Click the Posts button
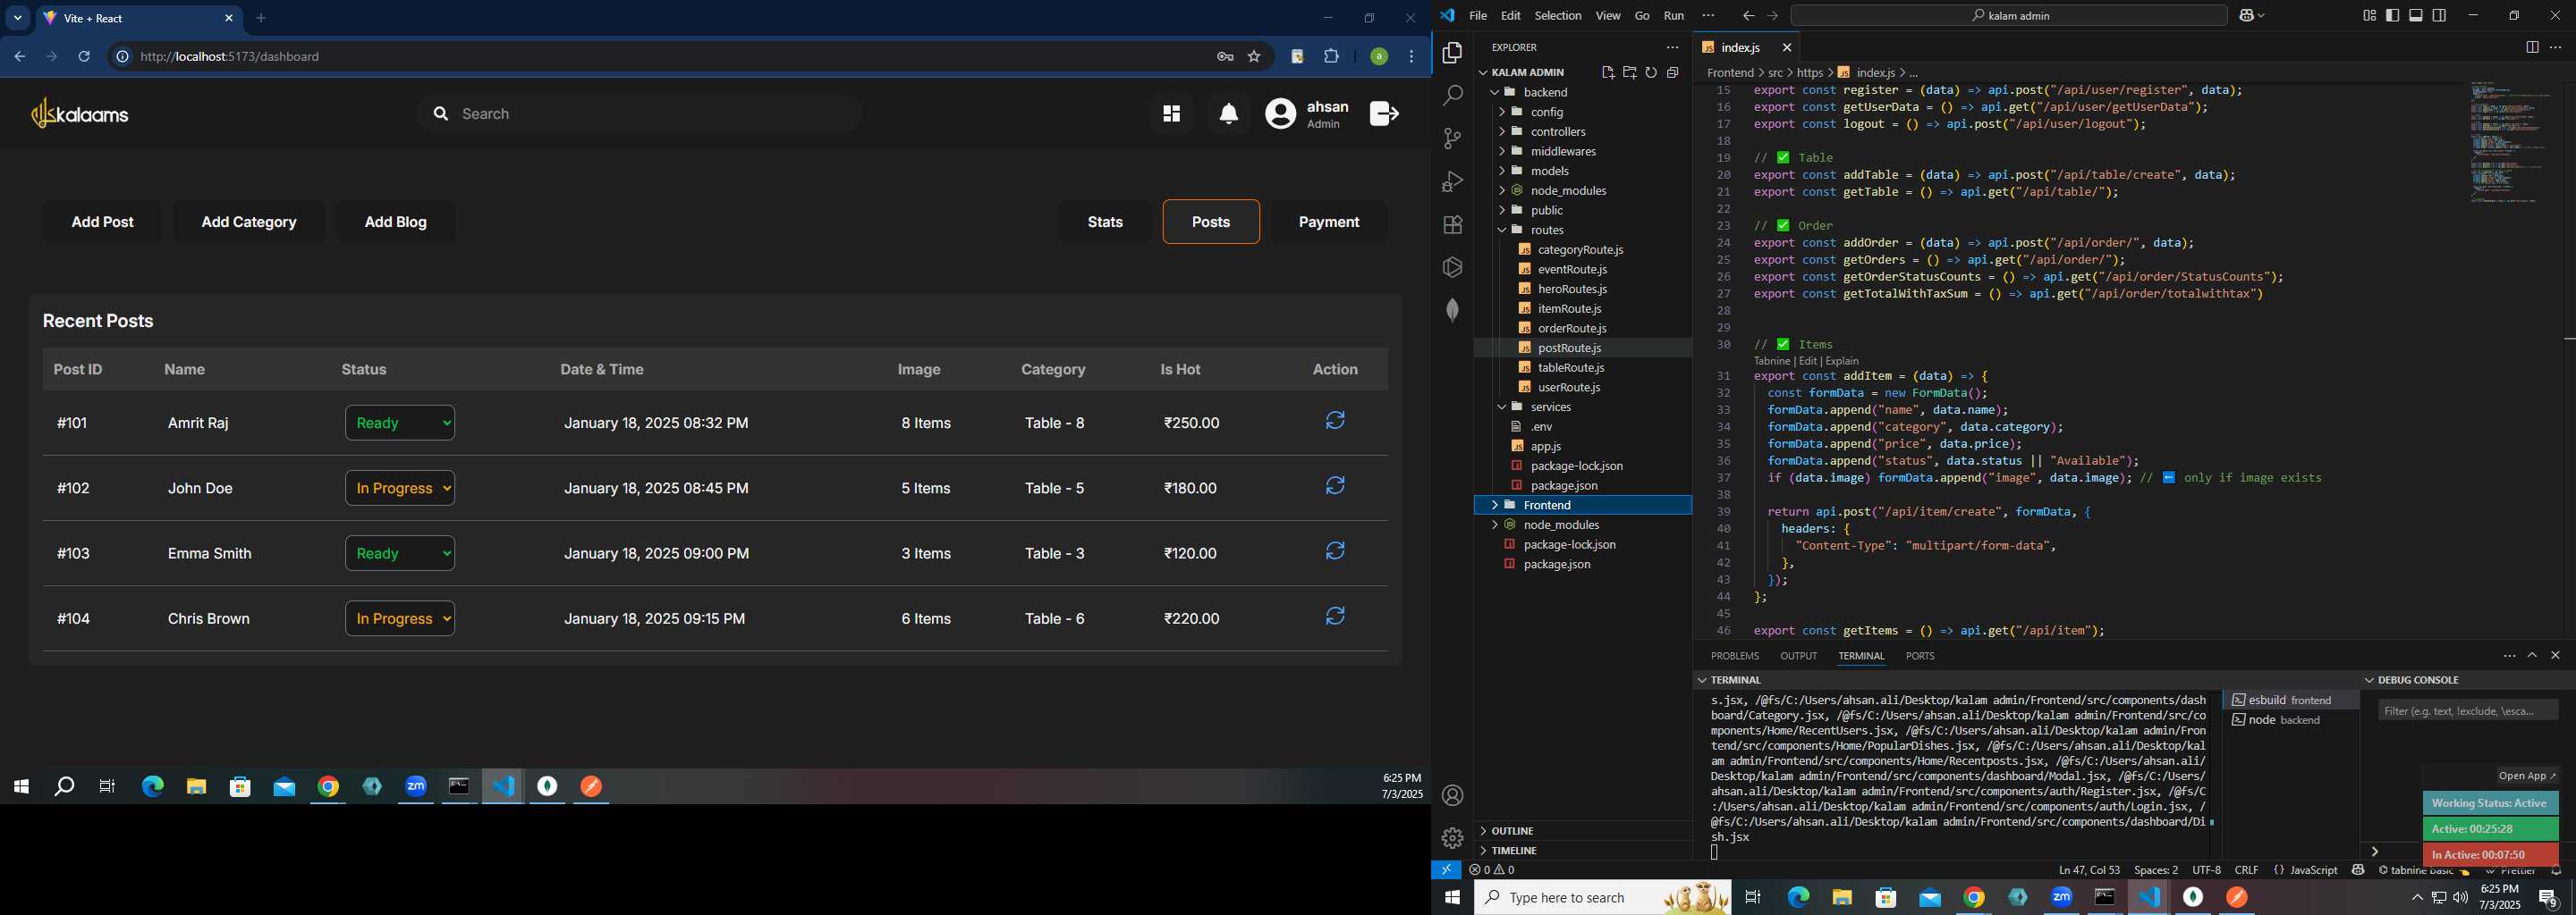The image size is (2576, 915). (x=1211, y=222)
